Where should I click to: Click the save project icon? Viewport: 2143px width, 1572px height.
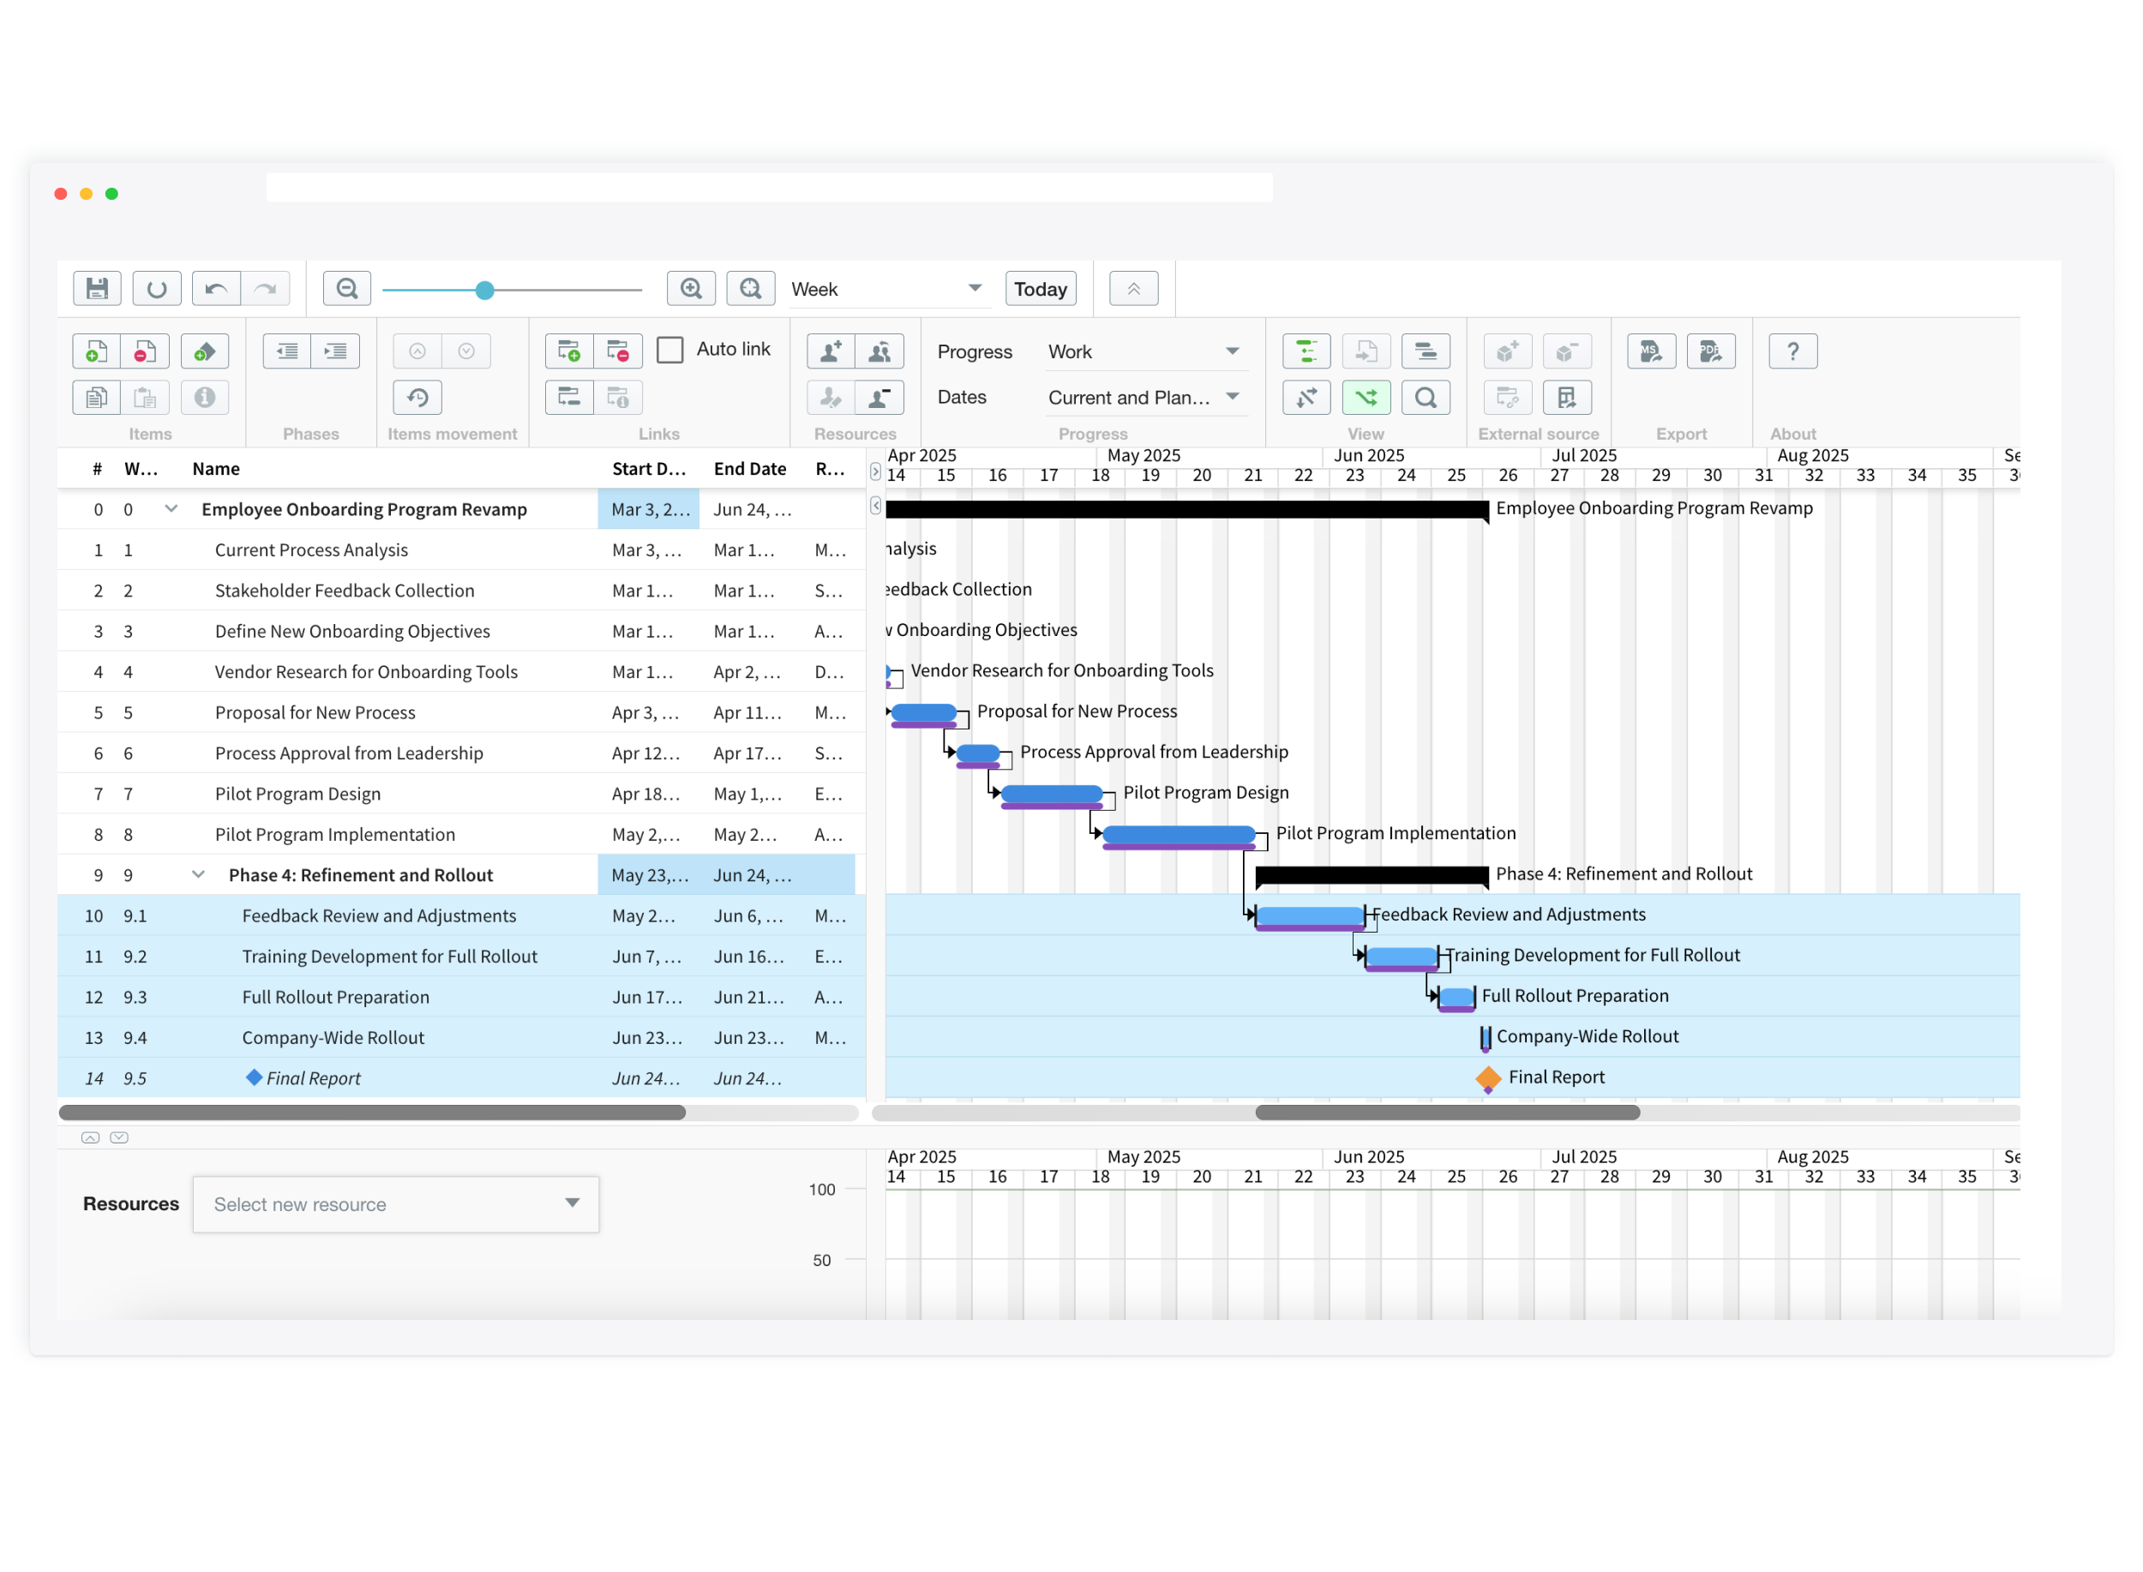[97, 288]
